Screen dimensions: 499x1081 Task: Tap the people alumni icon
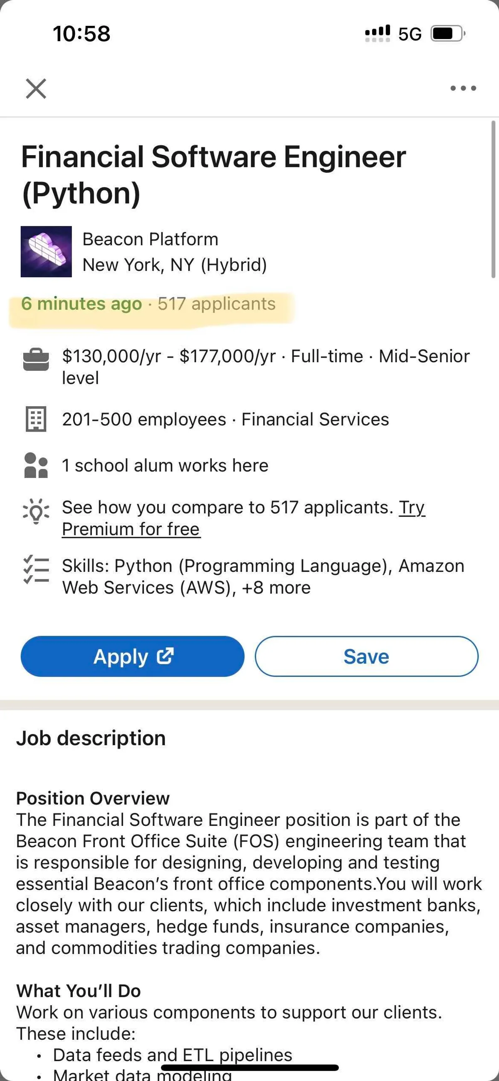(x=36, y=465)
